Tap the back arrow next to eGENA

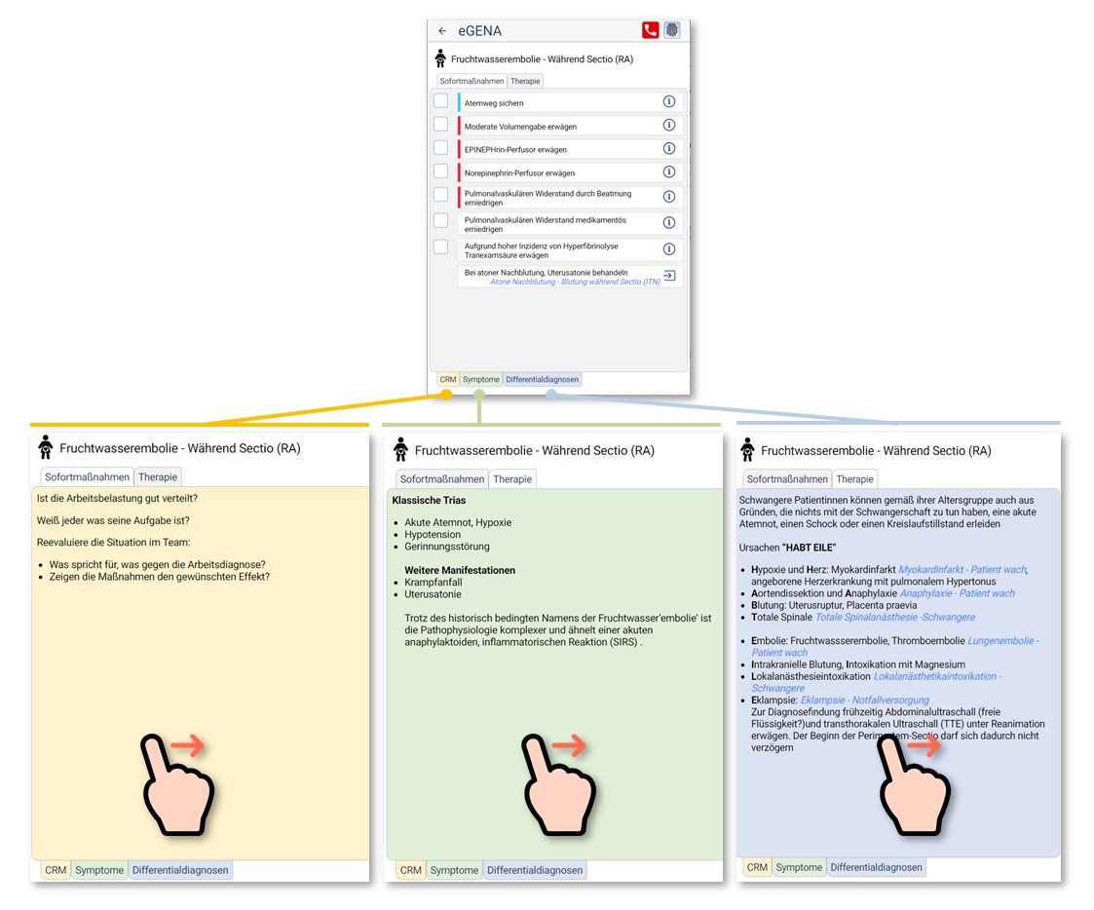442,31
